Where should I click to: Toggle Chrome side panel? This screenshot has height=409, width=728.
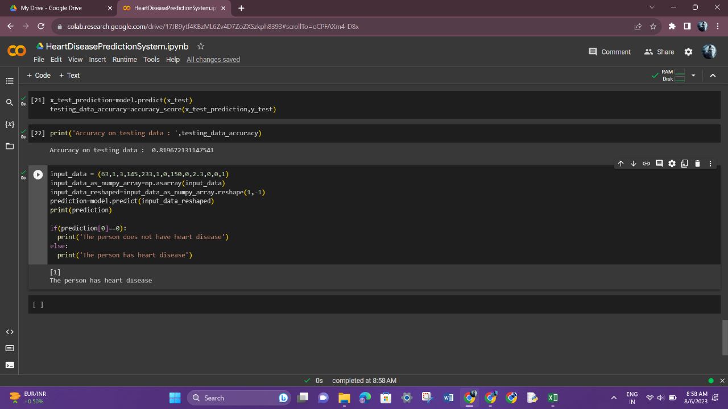coord(687,26)
